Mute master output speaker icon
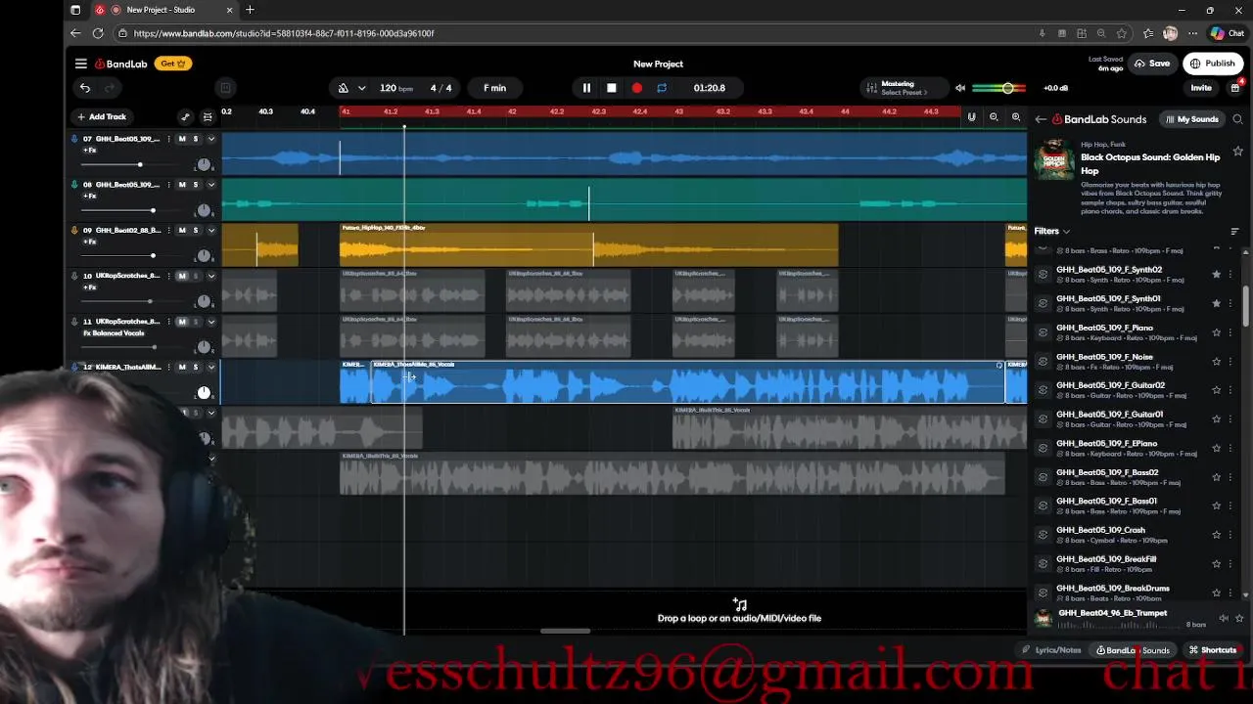The image size is (1253, 704). (960, 88)
